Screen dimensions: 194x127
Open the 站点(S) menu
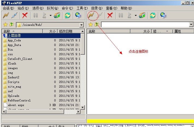coord(23,8)
